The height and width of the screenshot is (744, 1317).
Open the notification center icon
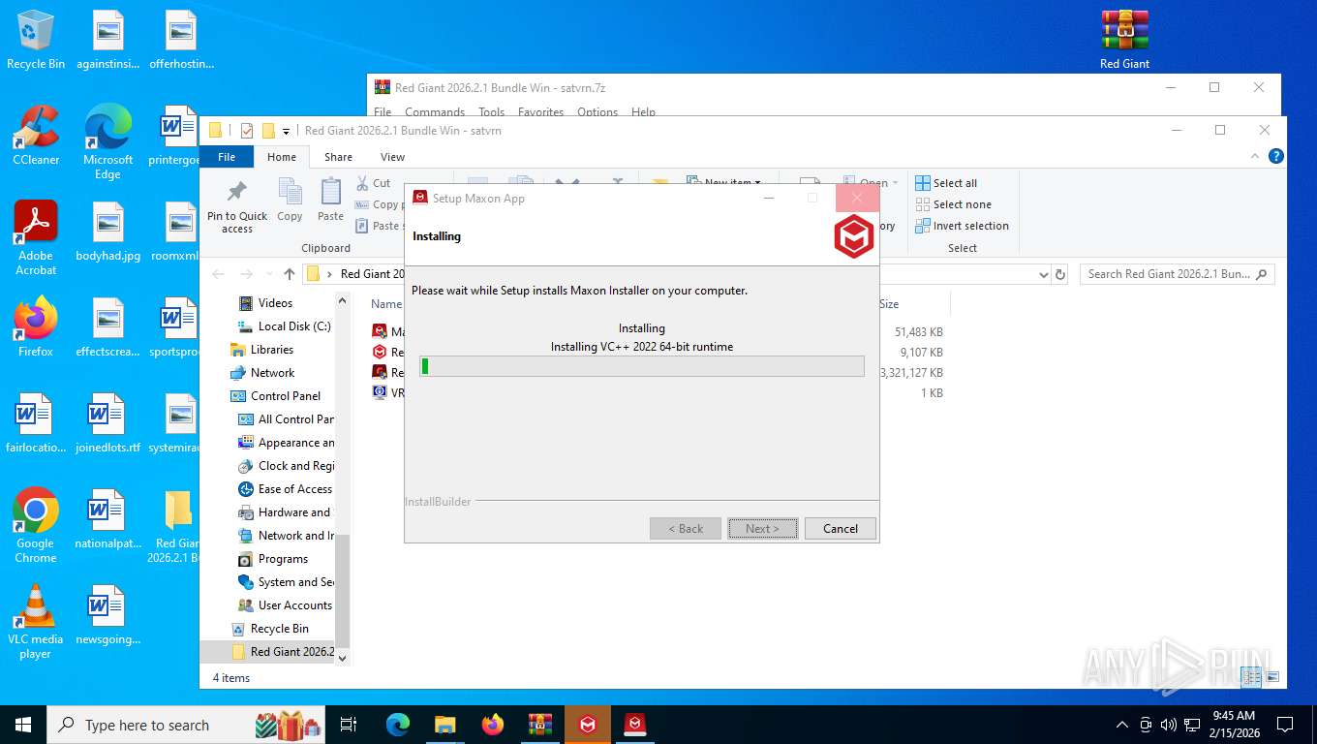1285,725
